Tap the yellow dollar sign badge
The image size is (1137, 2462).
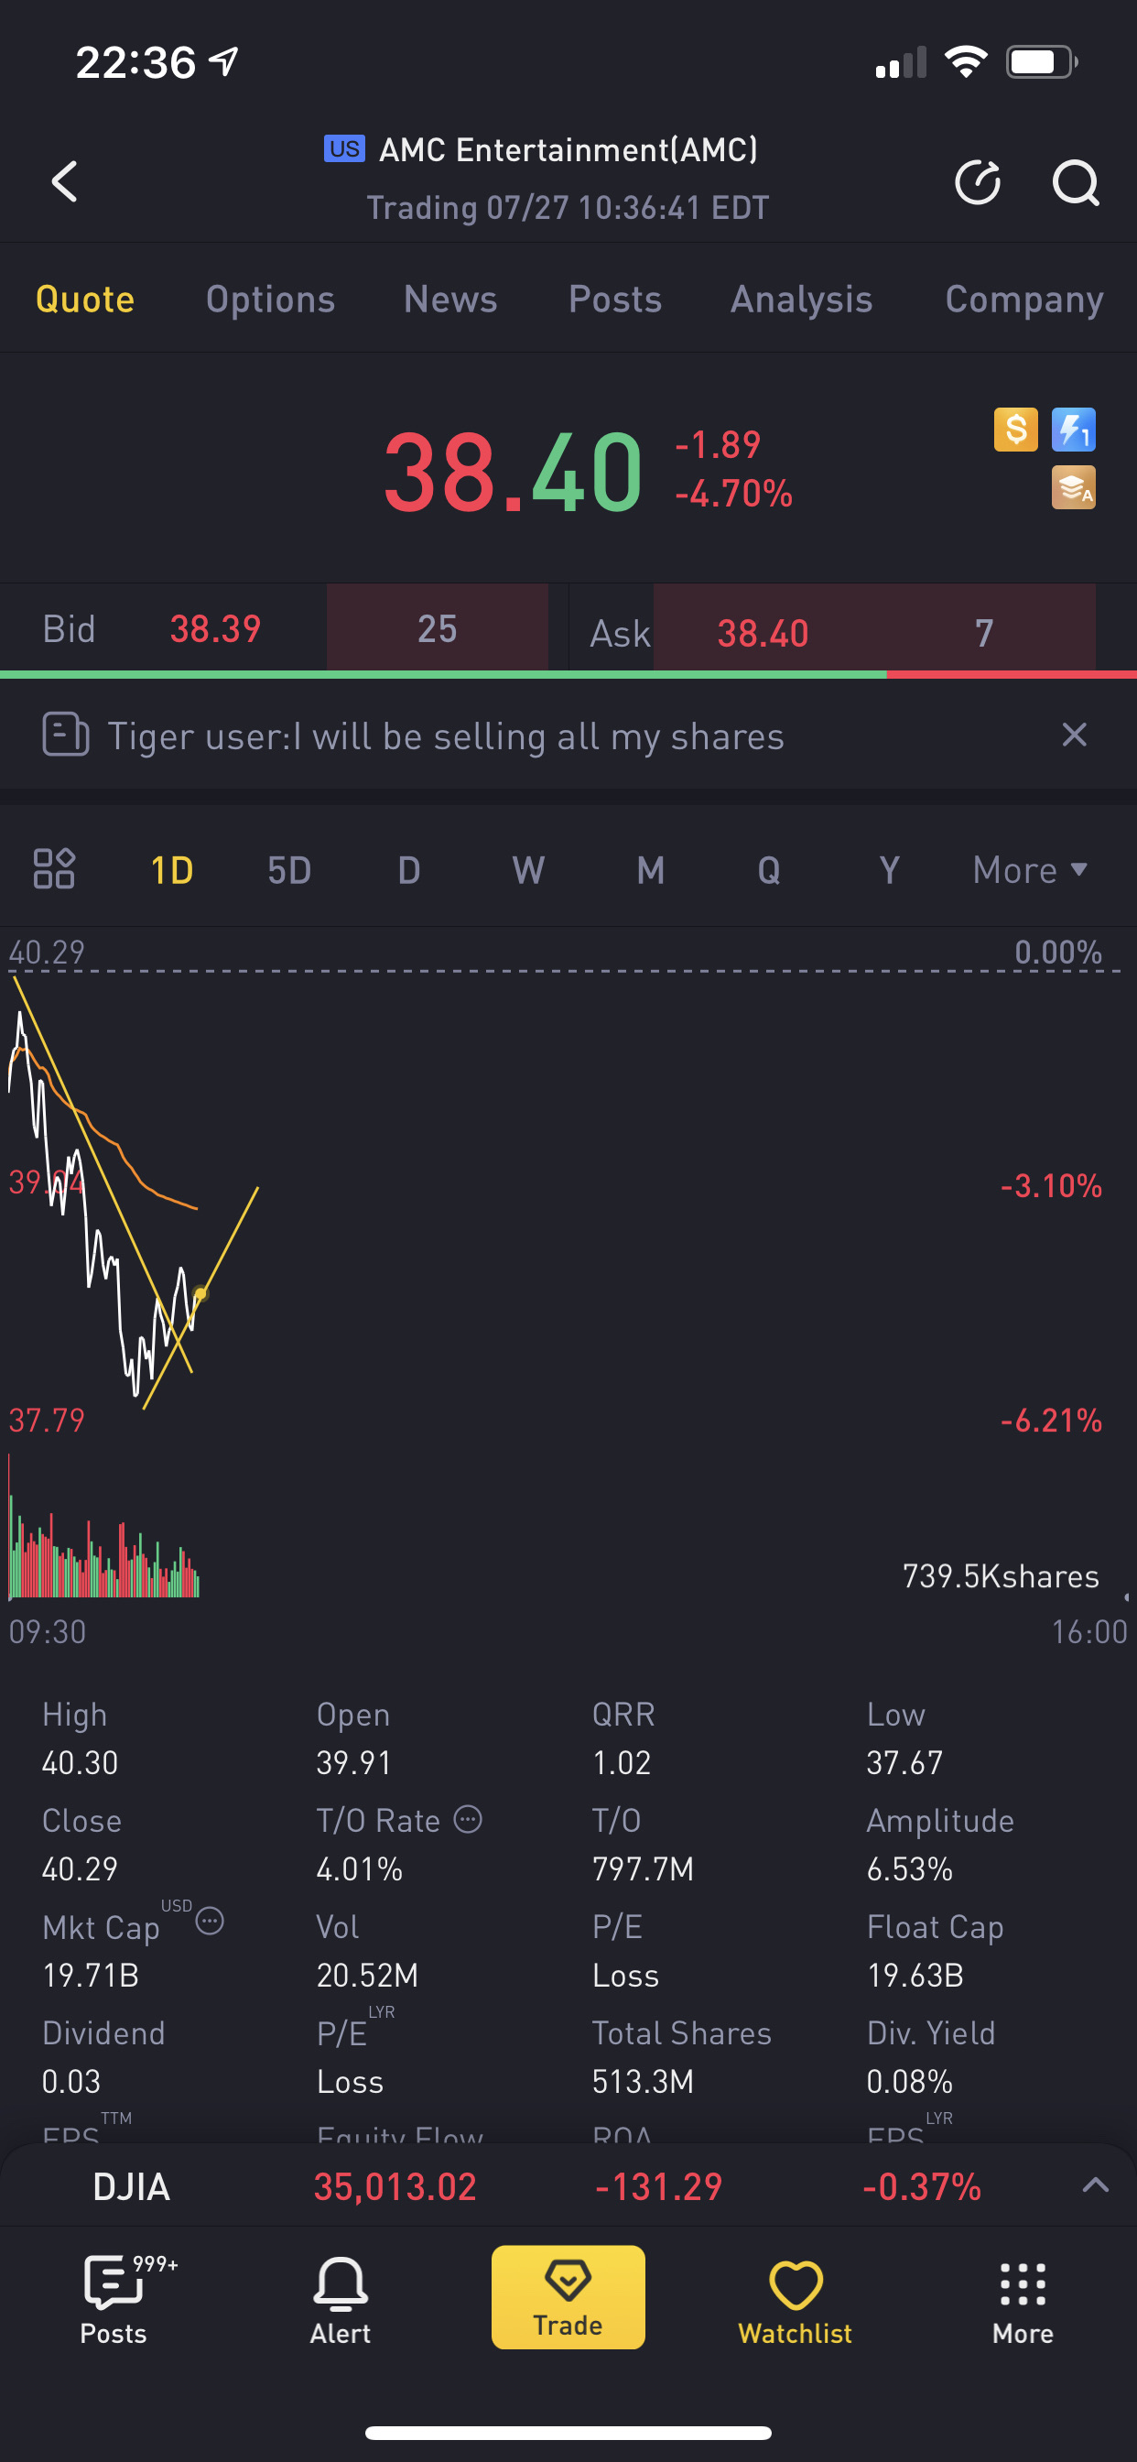(x=1014, y=430)
